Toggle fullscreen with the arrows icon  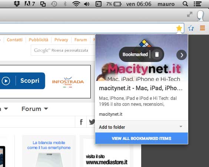click(x=189, y=14)
